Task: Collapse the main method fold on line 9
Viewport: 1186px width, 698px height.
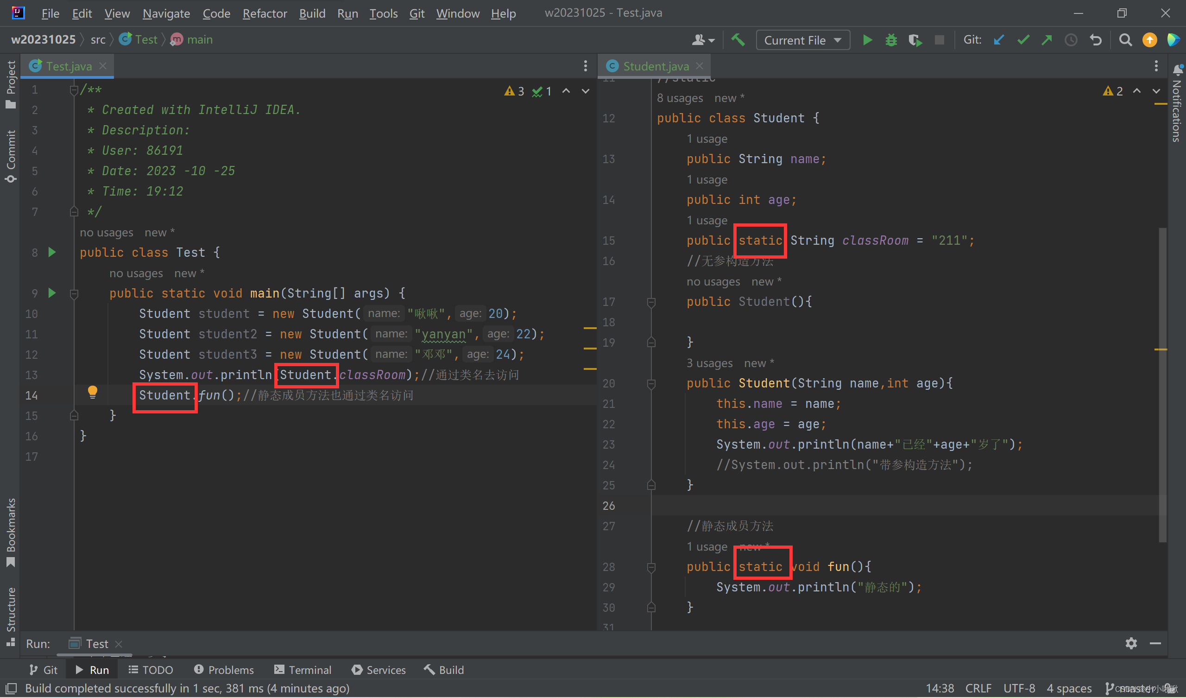Action: 74,294
